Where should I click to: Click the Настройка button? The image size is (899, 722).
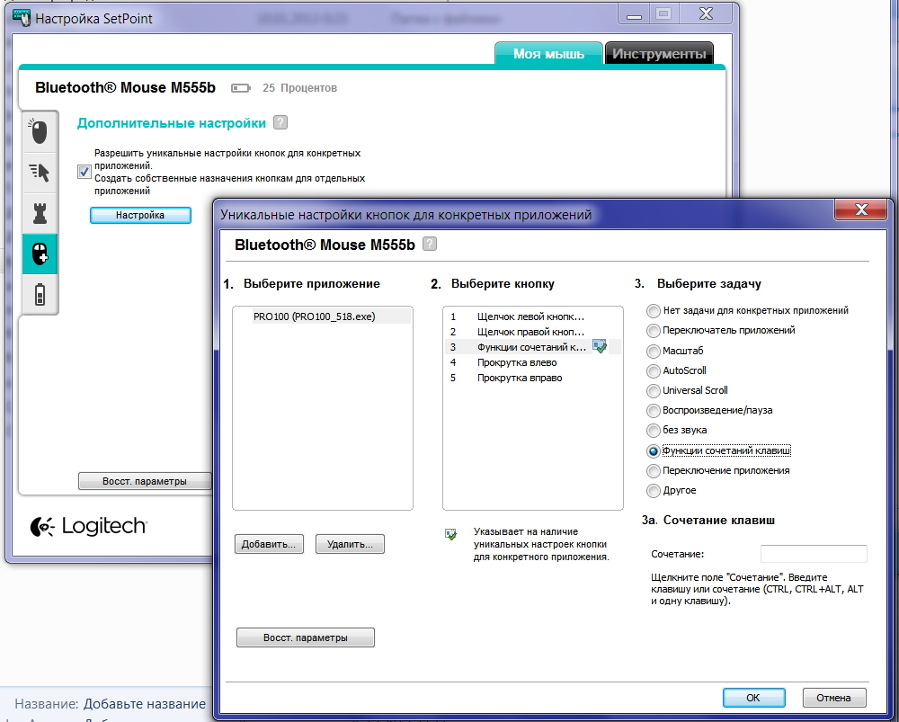[x=140, y=215]
